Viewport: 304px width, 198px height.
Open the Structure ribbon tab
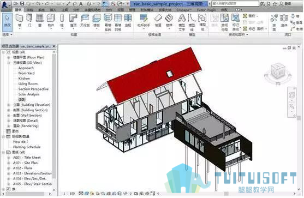29,10
